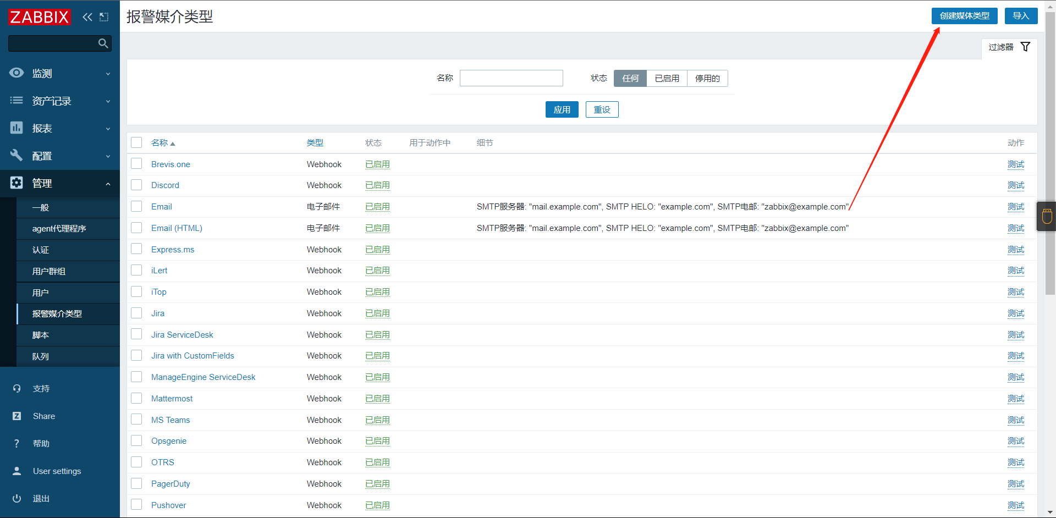
Task: Sort table by 名称 column arrow
Action: [x=173, y=144]
